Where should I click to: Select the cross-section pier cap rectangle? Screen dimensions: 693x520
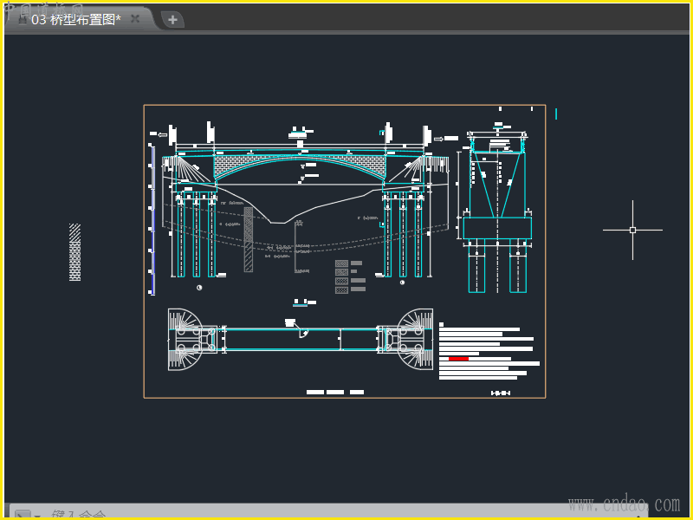[x=496, y=229]
